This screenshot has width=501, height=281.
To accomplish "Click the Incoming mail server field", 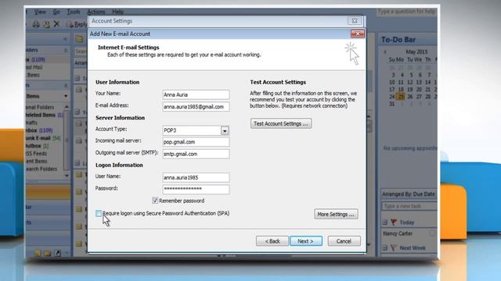I will click(196, 142).
